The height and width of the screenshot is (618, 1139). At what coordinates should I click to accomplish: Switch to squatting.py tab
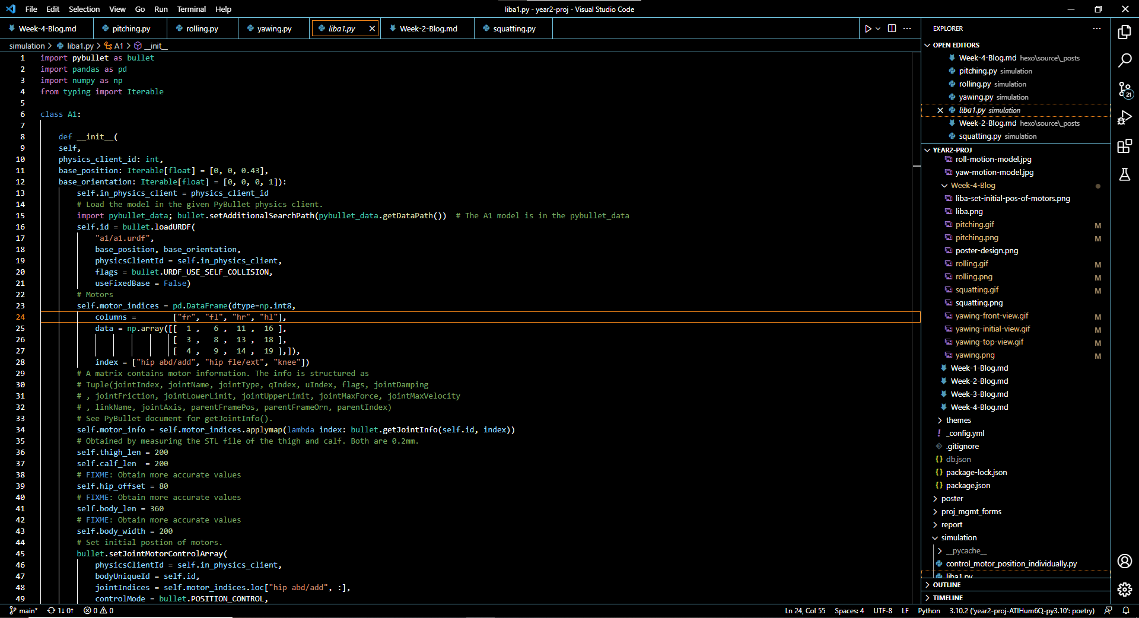(514, 28)
